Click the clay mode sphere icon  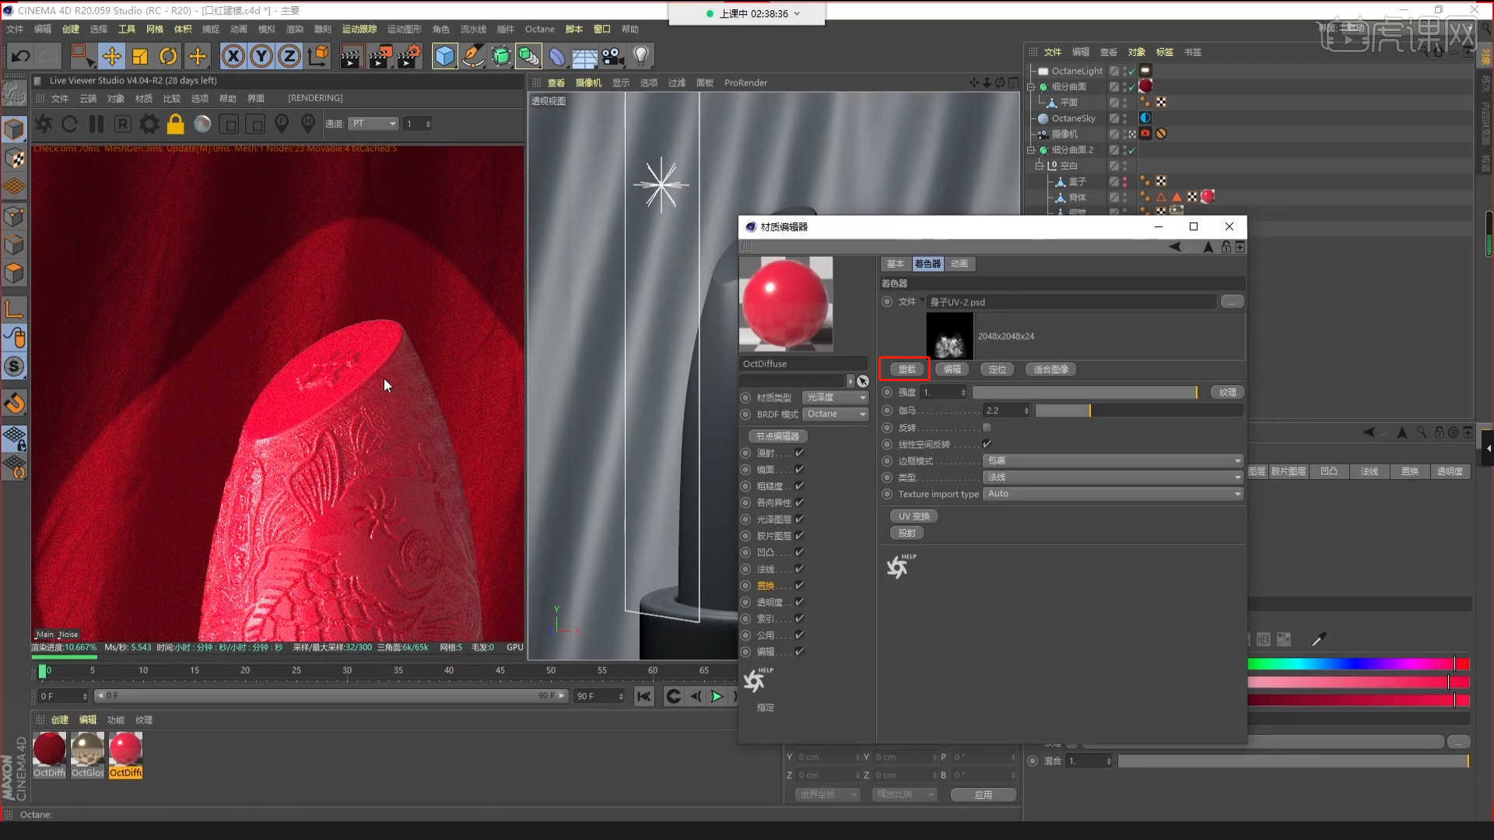click(202, 124)
